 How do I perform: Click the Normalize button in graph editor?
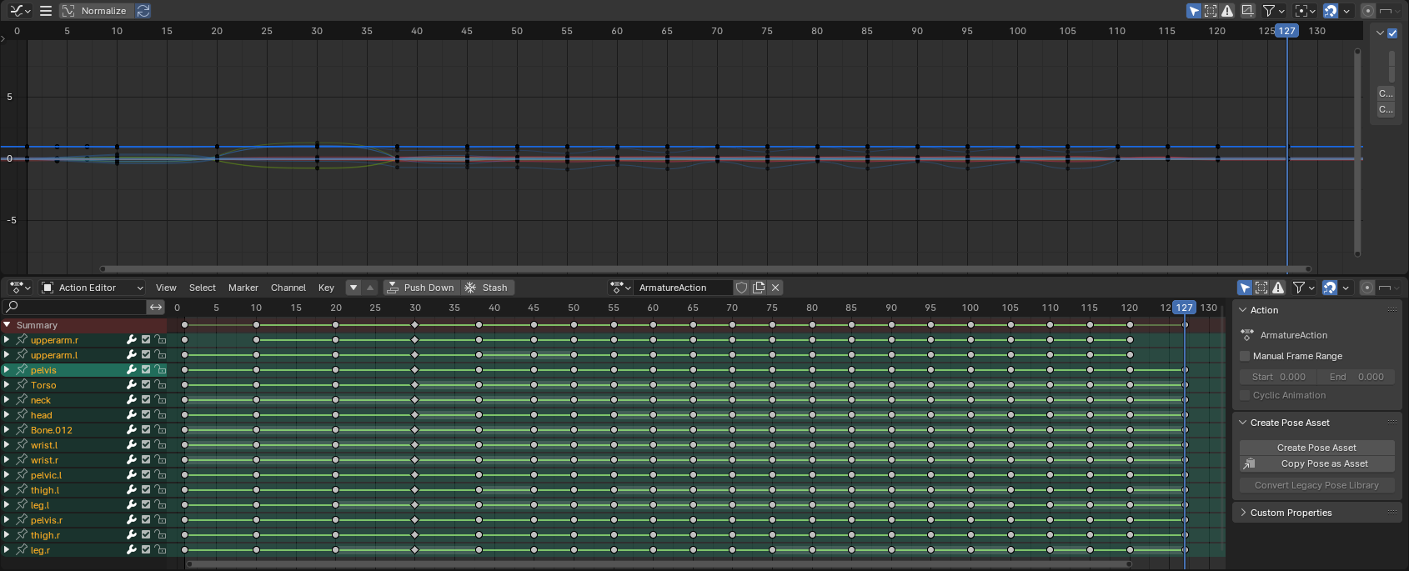pos(95,11)
